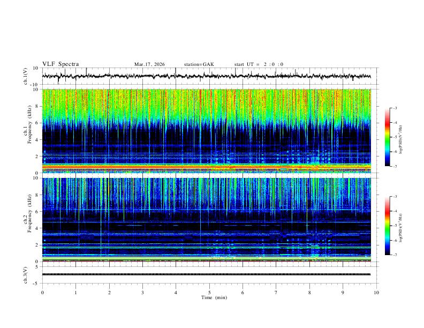424x328 pixels.
Task: Click the ch.1 "Frequency (kHz)" axis label
Action: coord(29,124)
